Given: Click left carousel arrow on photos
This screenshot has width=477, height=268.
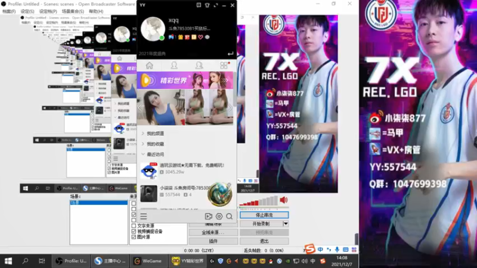Looking at the screenshot, I should (x=140, y=107).
